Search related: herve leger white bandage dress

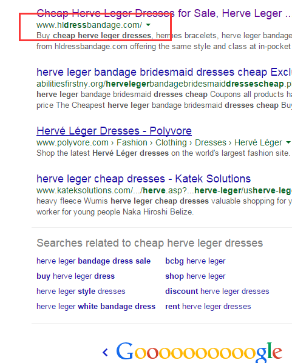coord(96,306)
